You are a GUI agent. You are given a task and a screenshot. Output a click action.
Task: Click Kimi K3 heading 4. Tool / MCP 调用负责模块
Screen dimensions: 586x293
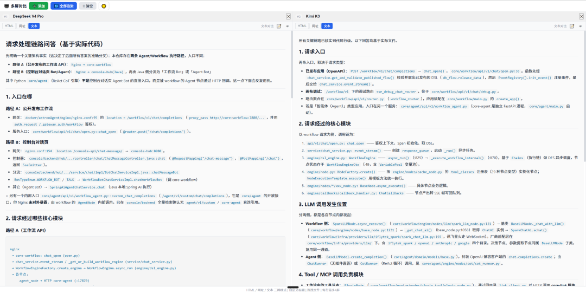(x=331, y=275)
